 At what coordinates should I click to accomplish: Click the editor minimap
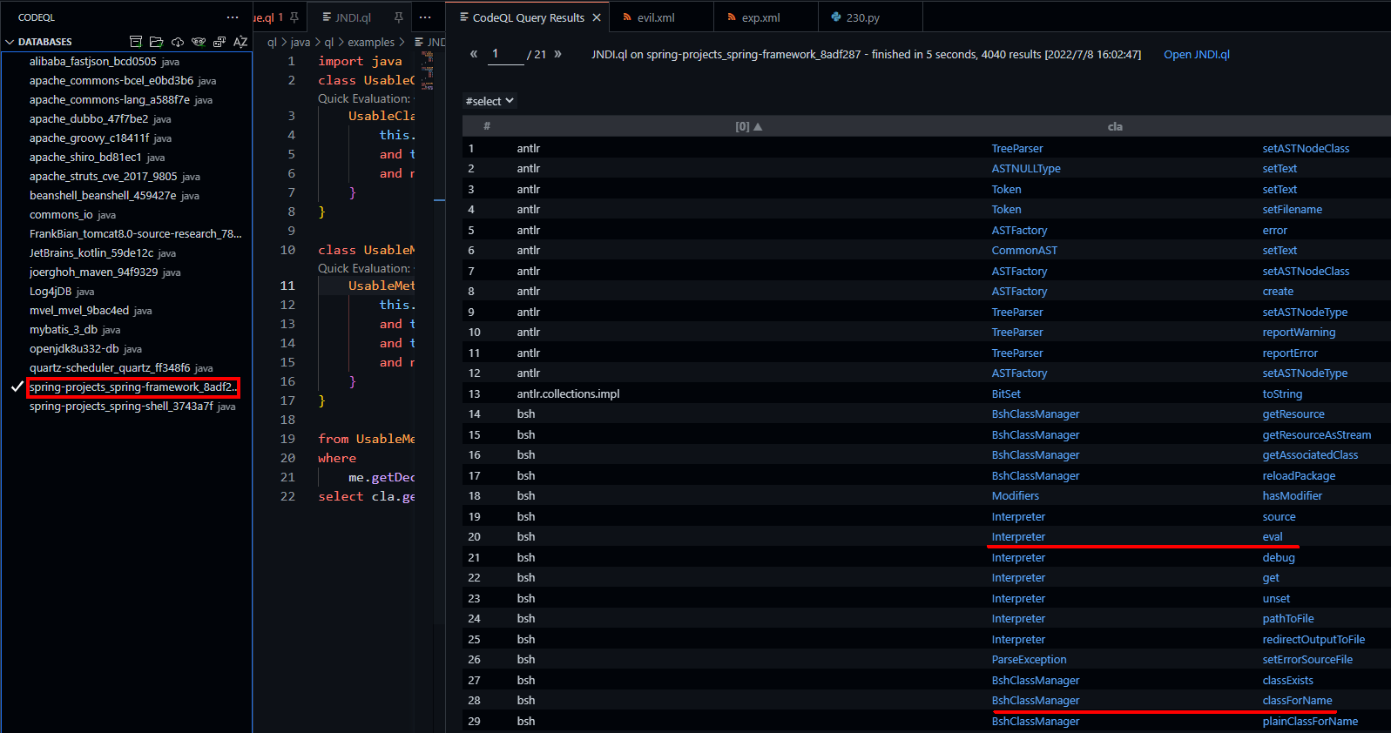pyautogui.click(x=428, y=71)
